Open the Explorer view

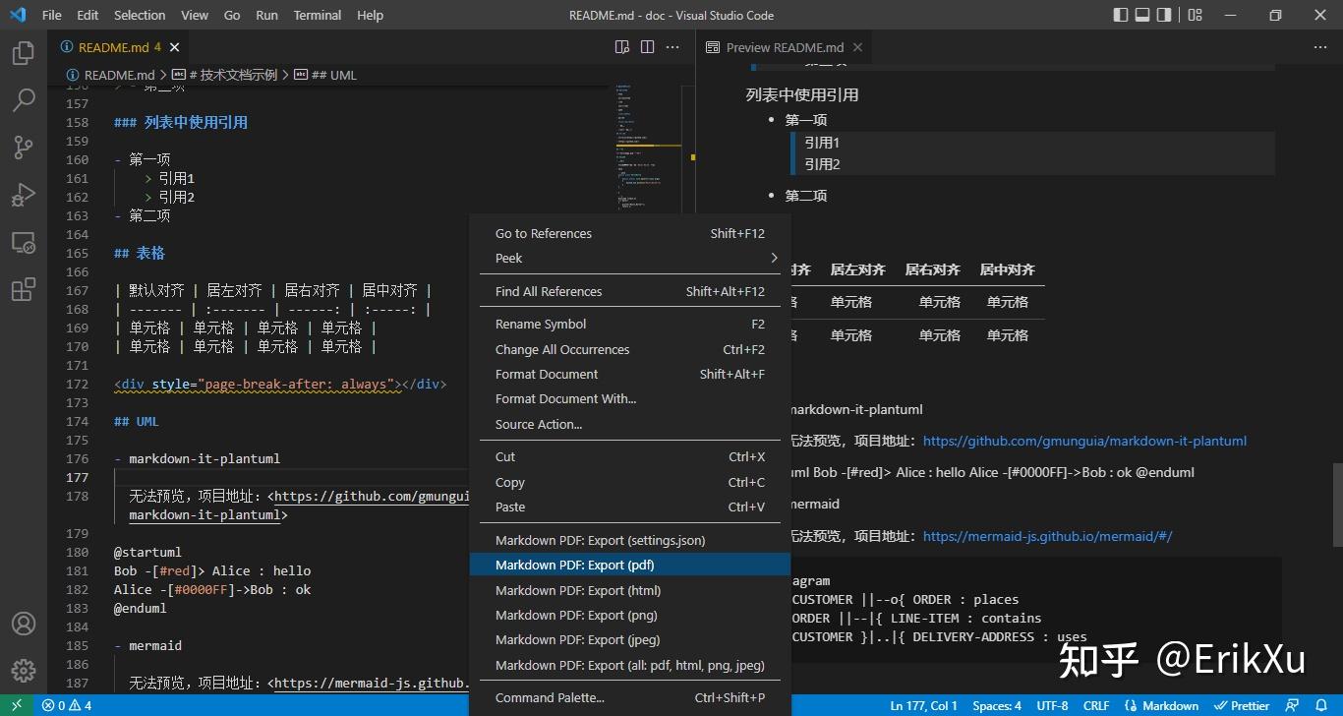[23, 53]
